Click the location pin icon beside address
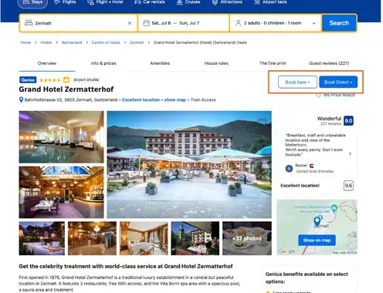 click(x=21, y=99)
